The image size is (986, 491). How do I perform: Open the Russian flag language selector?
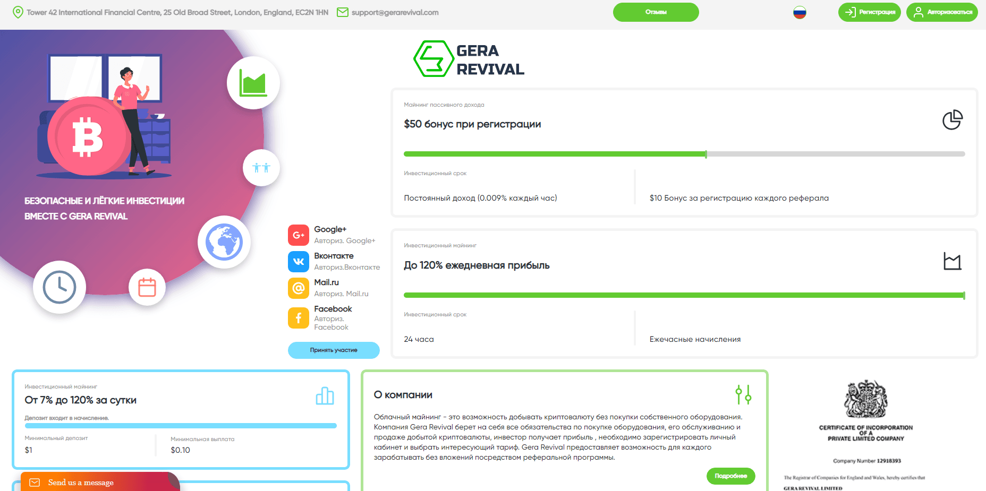tap(799, 12)
